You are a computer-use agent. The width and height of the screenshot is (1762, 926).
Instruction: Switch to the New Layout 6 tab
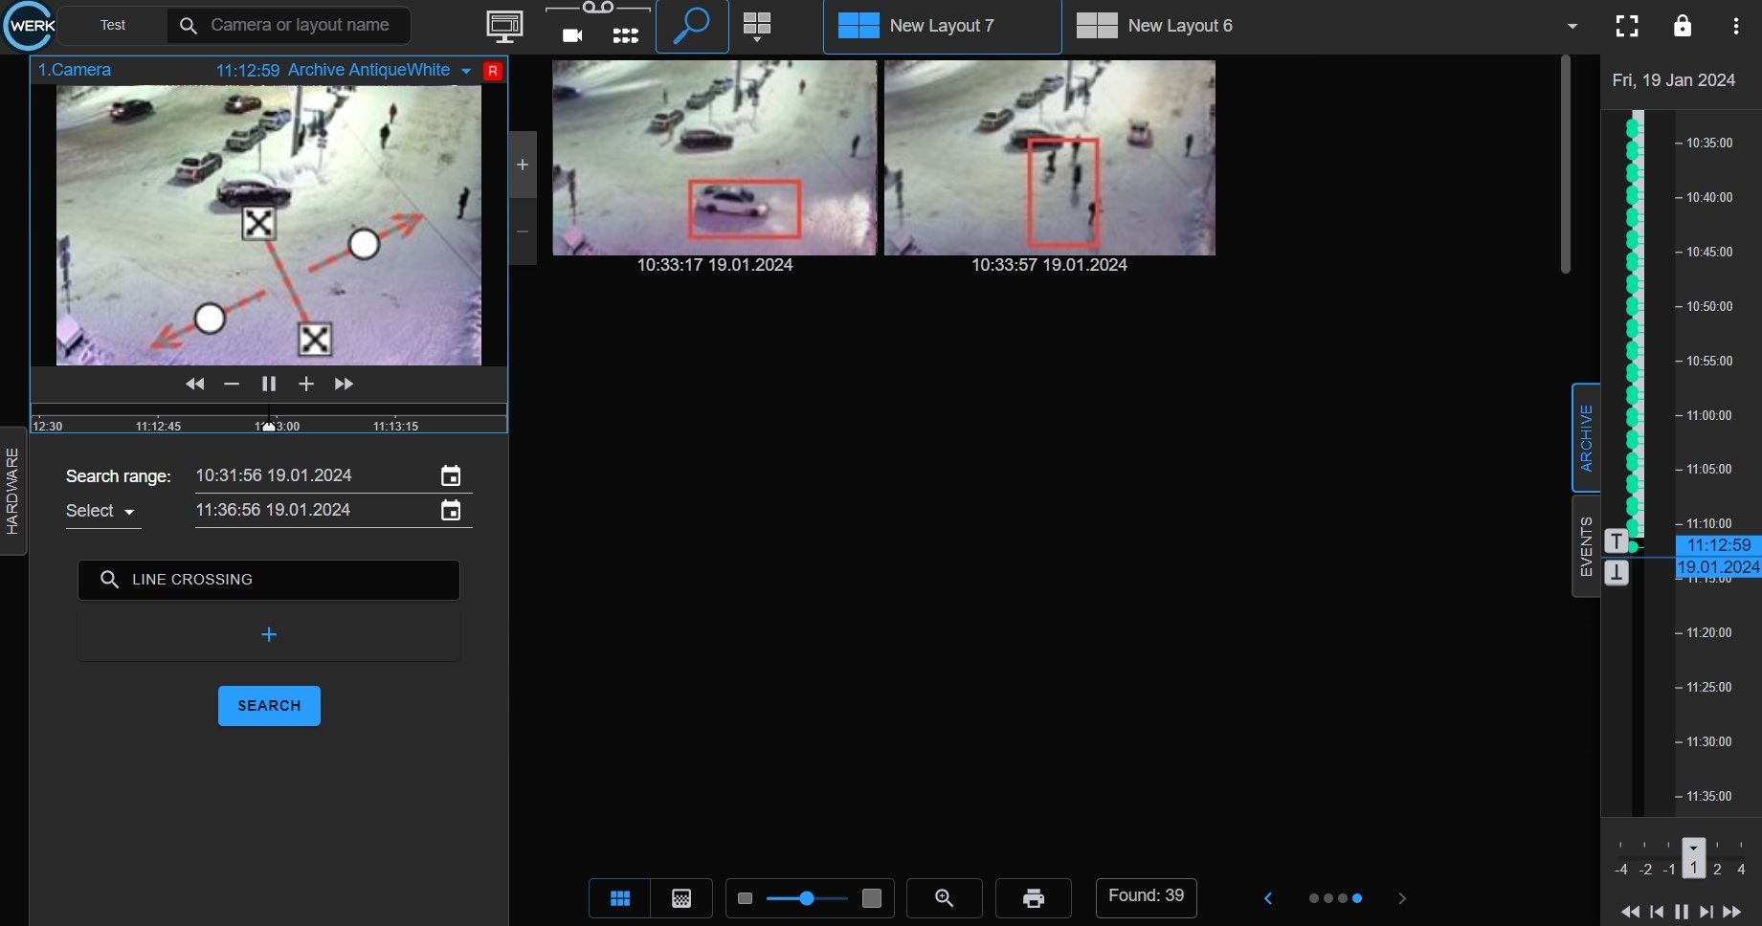pyautogui.click(x=1156, y=26)
